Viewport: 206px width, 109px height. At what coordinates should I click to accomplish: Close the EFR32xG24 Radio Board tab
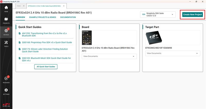(x=64, y=6)
